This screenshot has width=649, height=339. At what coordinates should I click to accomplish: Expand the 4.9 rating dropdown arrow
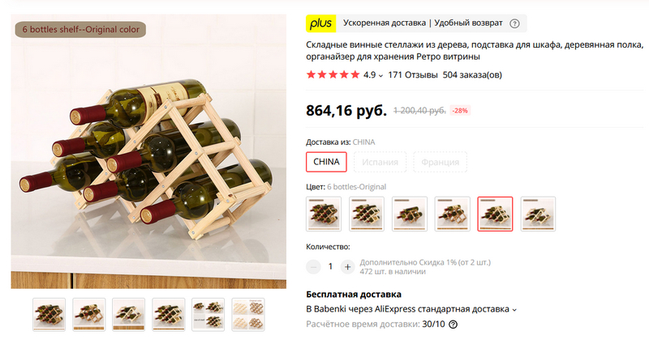click(380, 75)
